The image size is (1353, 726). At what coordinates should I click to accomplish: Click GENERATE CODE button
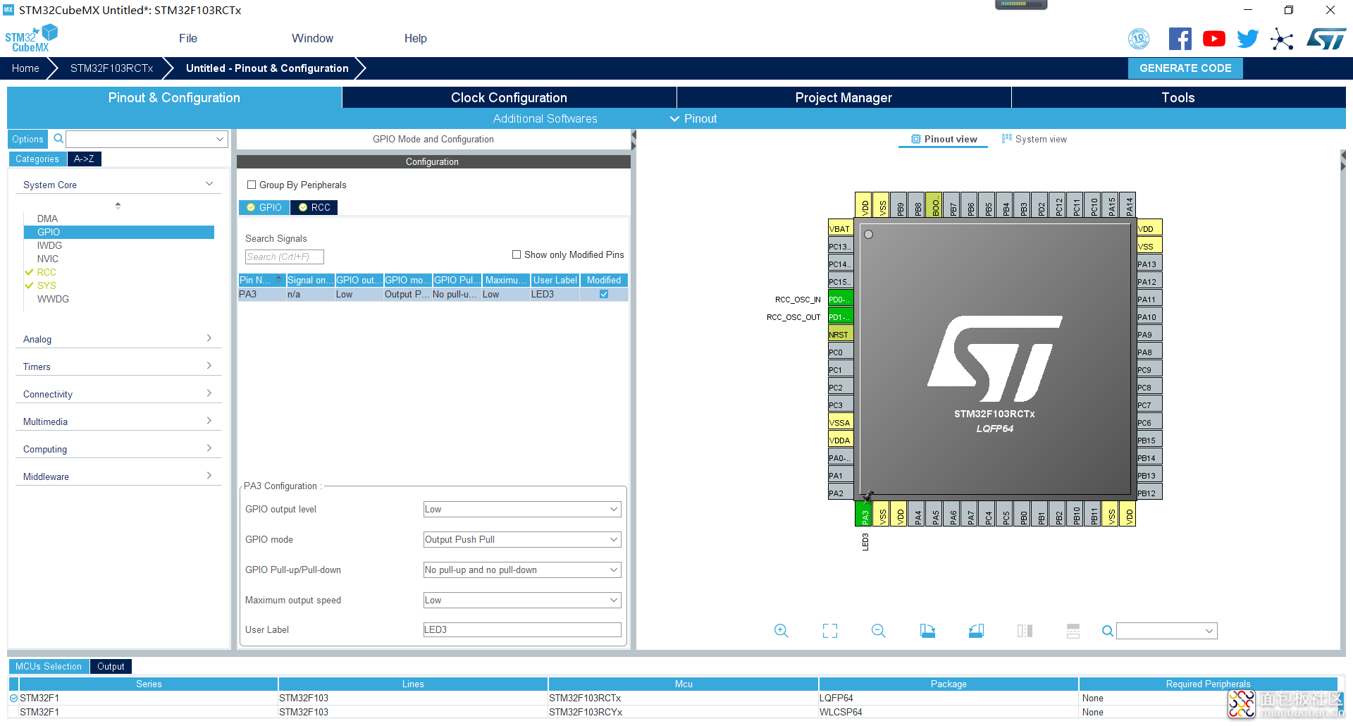pos(1185,68)
